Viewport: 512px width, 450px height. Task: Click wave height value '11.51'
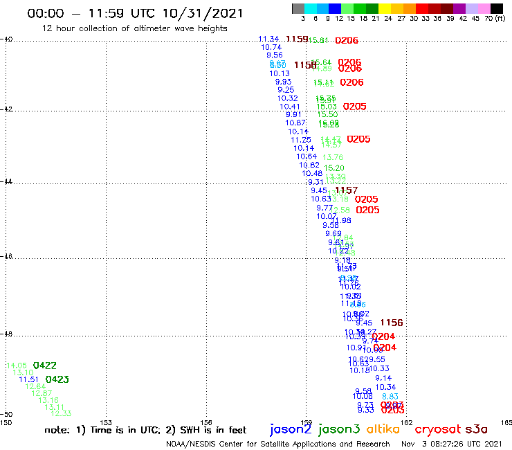click(x=29, y=379)
